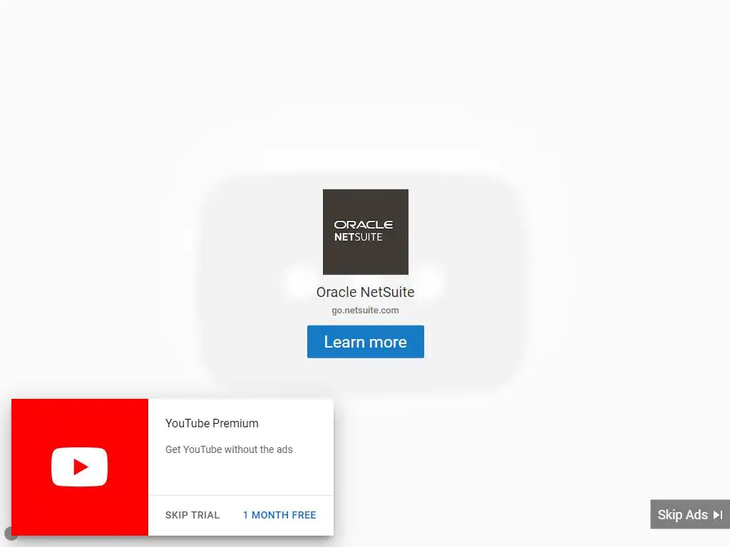
Task: Skip the ad with Skip Ads button
Action: click(690, 514)
